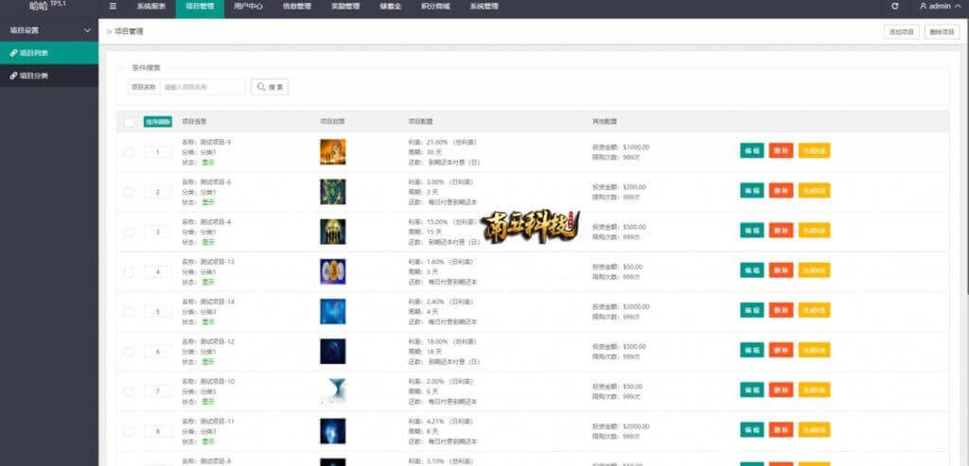Click the link icon beside 项目分类
969x466 pixels.
pyautogui.click(x=13, y=76)
